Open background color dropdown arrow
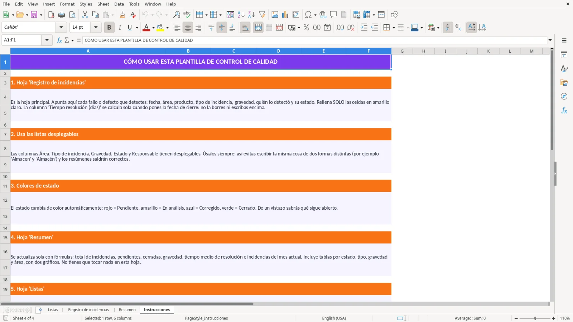573x322 pixels. [167, 28]
